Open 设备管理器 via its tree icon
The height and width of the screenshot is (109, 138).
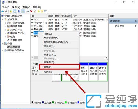[9, 40]
